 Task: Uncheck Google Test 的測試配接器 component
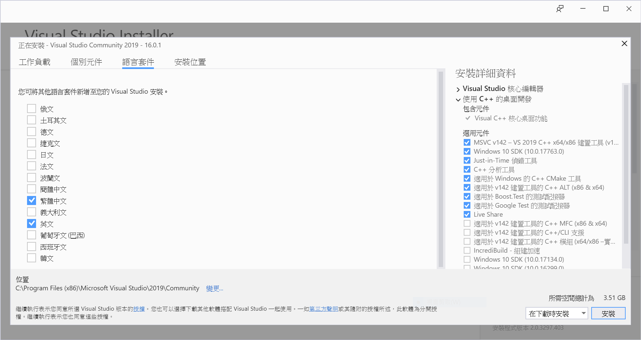[x=467, y=206]
